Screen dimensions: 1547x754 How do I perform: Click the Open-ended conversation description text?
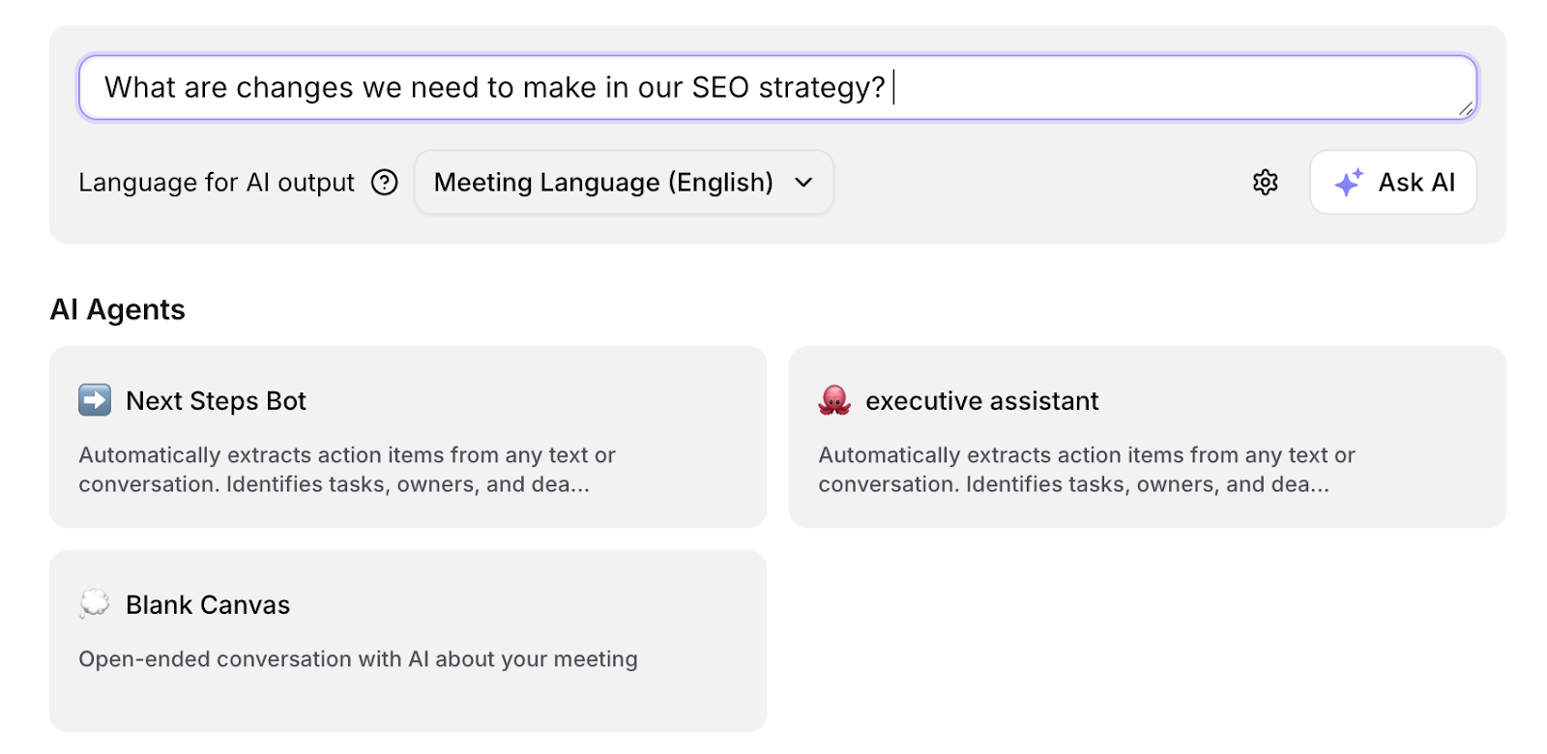[x=358, y=659]
